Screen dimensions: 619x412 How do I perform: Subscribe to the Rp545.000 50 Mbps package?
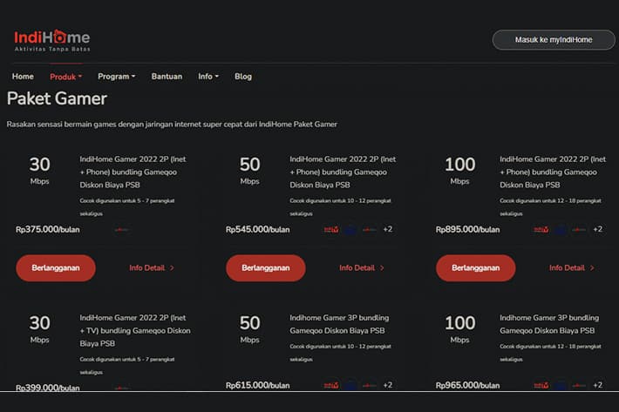266,268
